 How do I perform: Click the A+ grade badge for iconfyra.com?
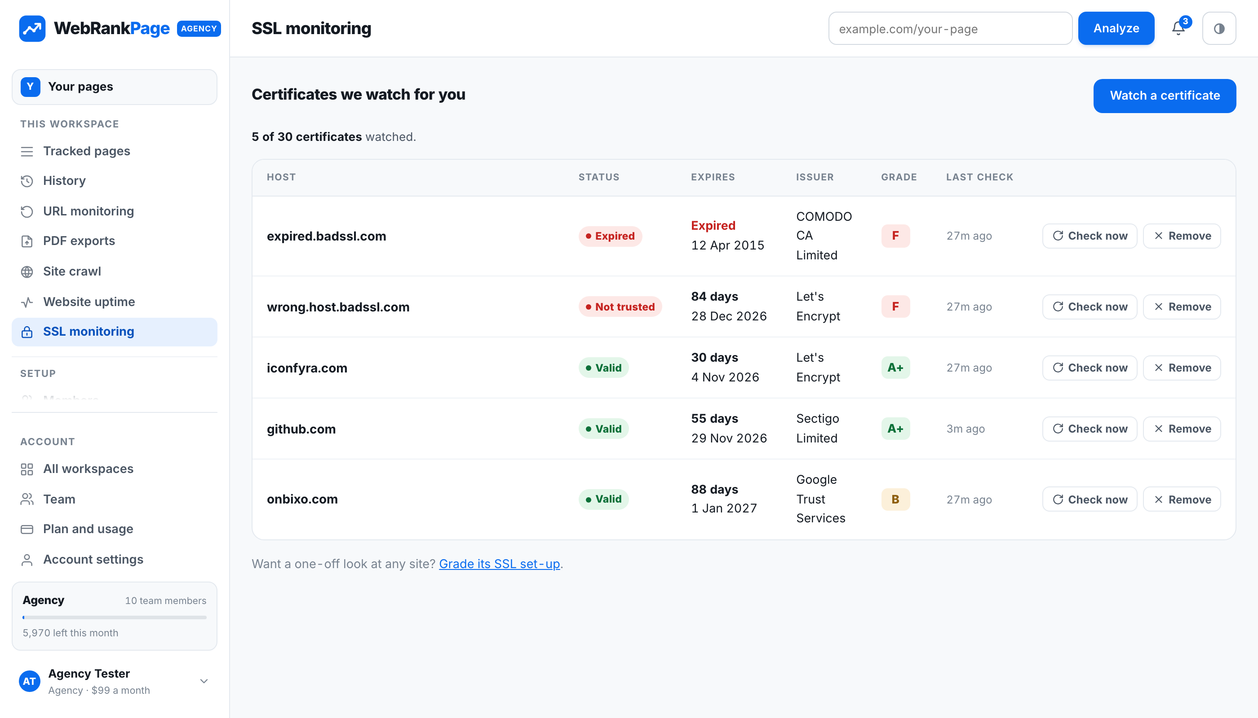(x=895, y=368)
